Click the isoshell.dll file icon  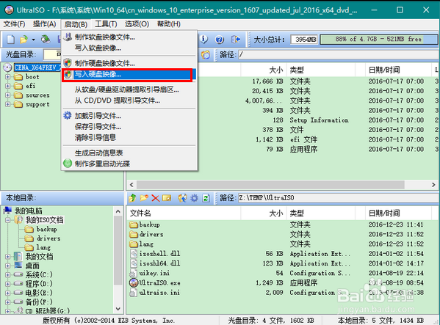(x=134, y=253)
